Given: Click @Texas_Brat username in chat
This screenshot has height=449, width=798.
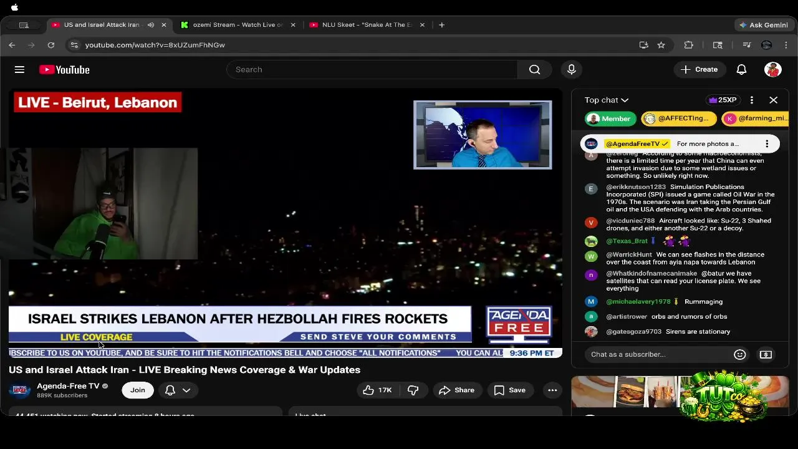Looking at the screenshot, I should tap(627, 241).
